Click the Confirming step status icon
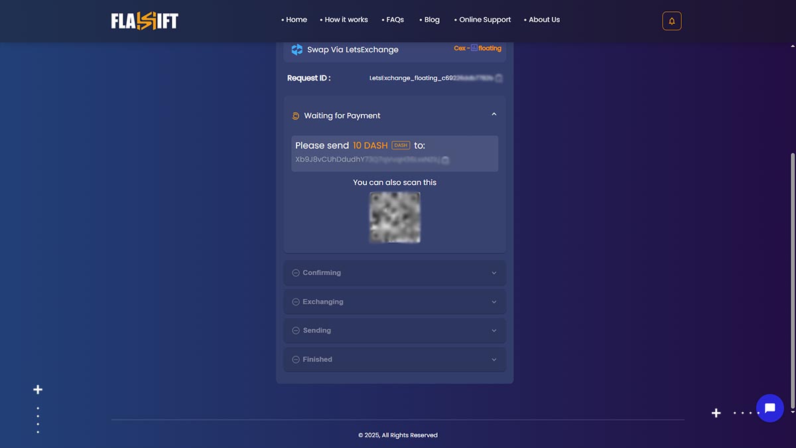The image size is (796, 448). (295, 273)
